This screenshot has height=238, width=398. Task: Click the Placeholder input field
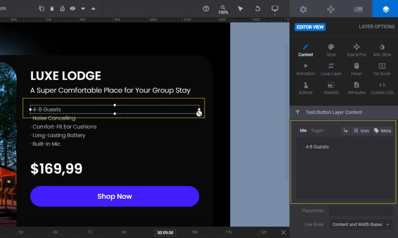(x=361, y=210)
